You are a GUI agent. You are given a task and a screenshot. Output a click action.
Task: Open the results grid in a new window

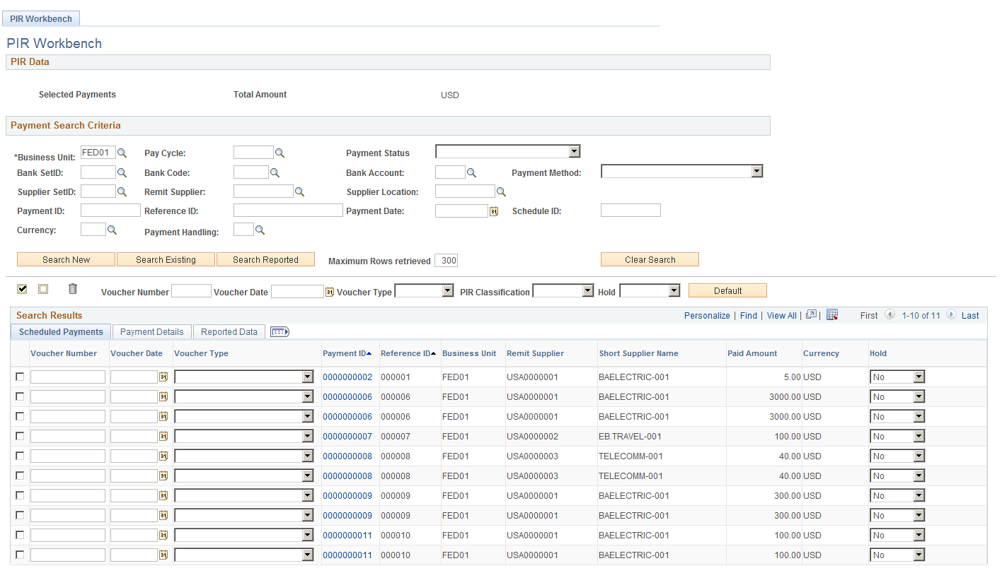[x=810, y=315]
